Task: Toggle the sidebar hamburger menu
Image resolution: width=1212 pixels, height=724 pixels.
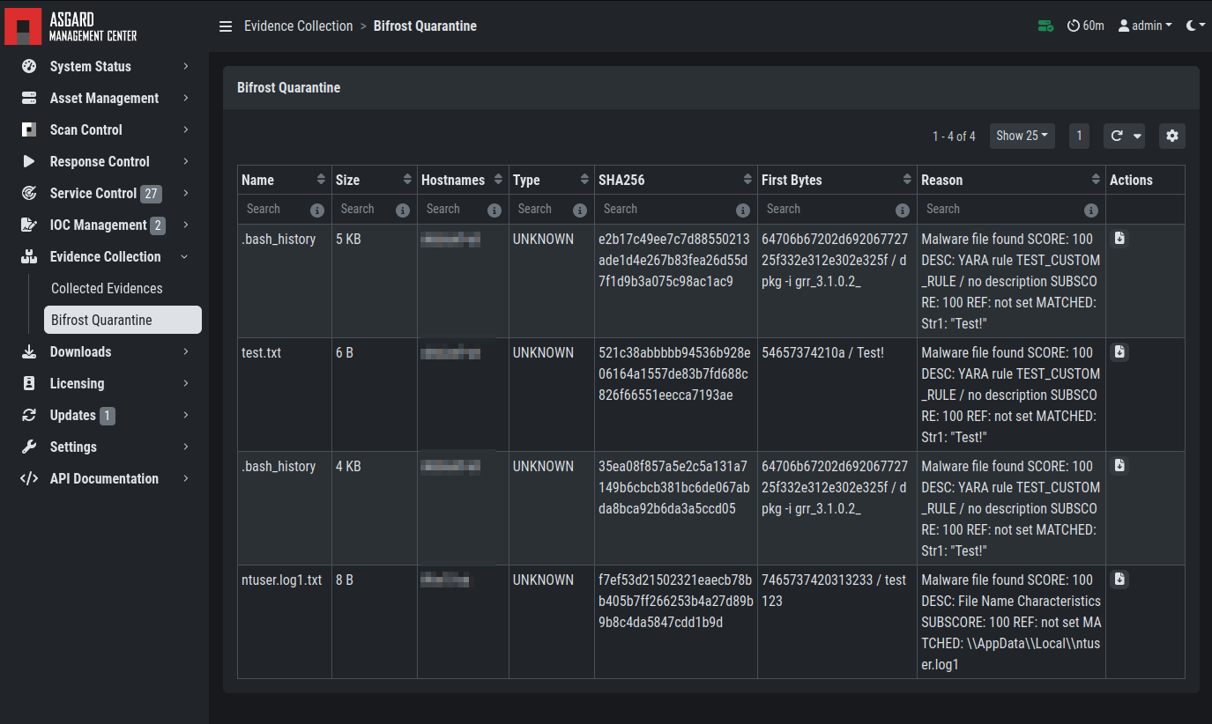Action: (226, 26)
